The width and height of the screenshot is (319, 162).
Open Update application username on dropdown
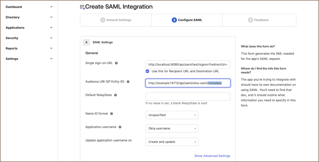tap(172, 142)
